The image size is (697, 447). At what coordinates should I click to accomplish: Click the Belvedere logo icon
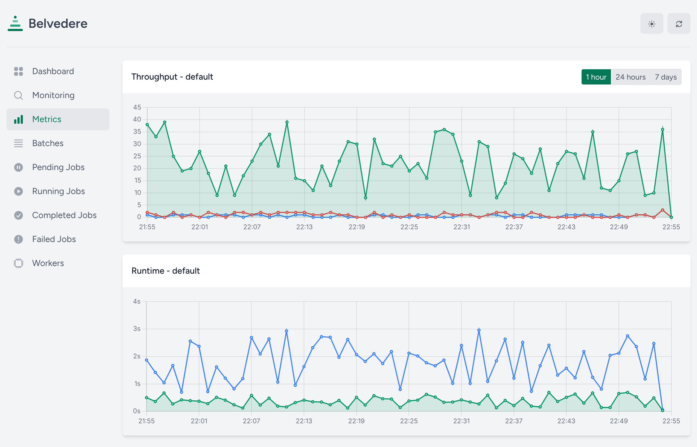tap(15, 23)
